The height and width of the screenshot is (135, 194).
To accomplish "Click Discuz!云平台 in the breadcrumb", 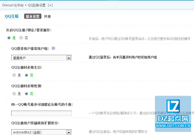I will (x=13, y=5).
